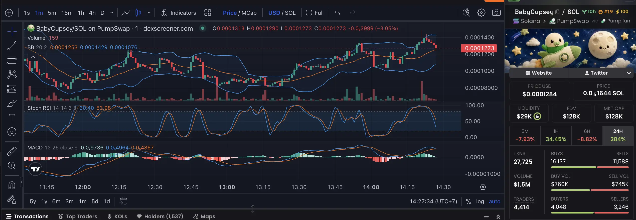
Task: Open chart settings gear icon
Action: 481,12
